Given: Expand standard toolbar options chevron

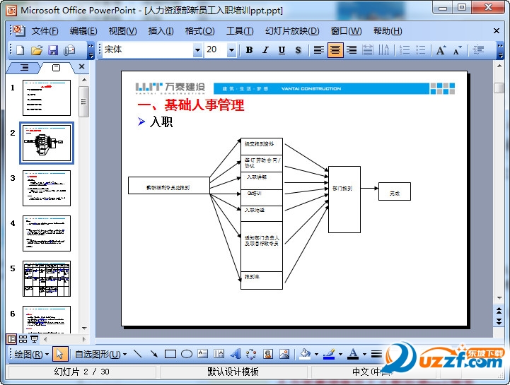Looking at the screenshot, I should (91, 51).
